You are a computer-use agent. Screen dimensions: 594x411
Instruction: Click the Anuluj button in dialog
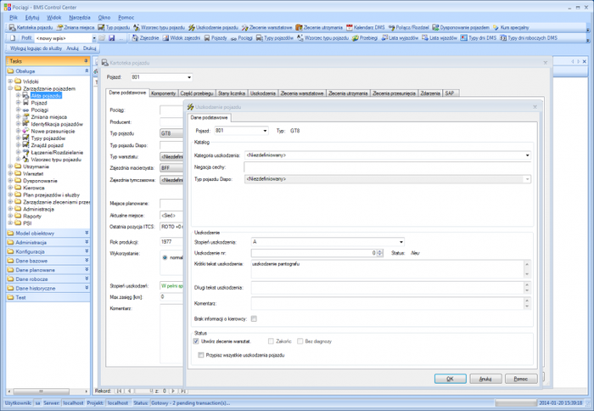tap(485, 379)
